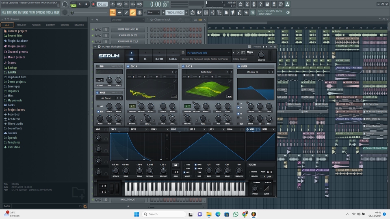Open the Playlist view icon

193,13
